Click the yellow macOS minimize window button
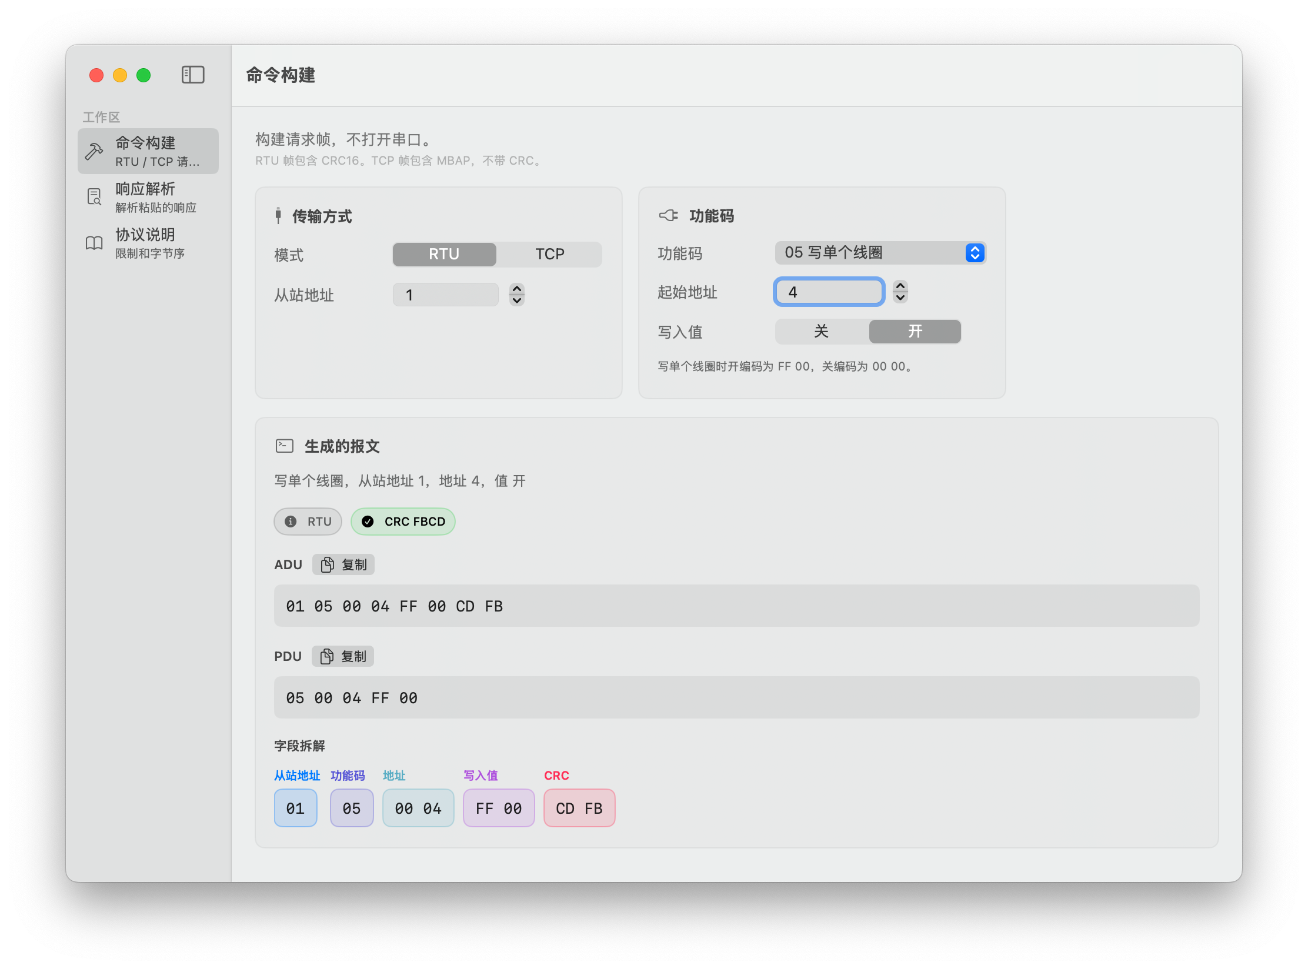The image size is (1308, 969). (120, 75)
